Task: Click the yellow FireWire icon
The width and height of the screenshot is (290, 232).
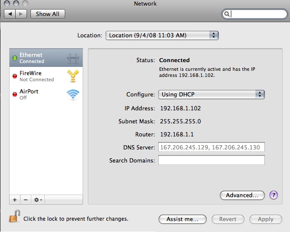Action: click(73, 76)
